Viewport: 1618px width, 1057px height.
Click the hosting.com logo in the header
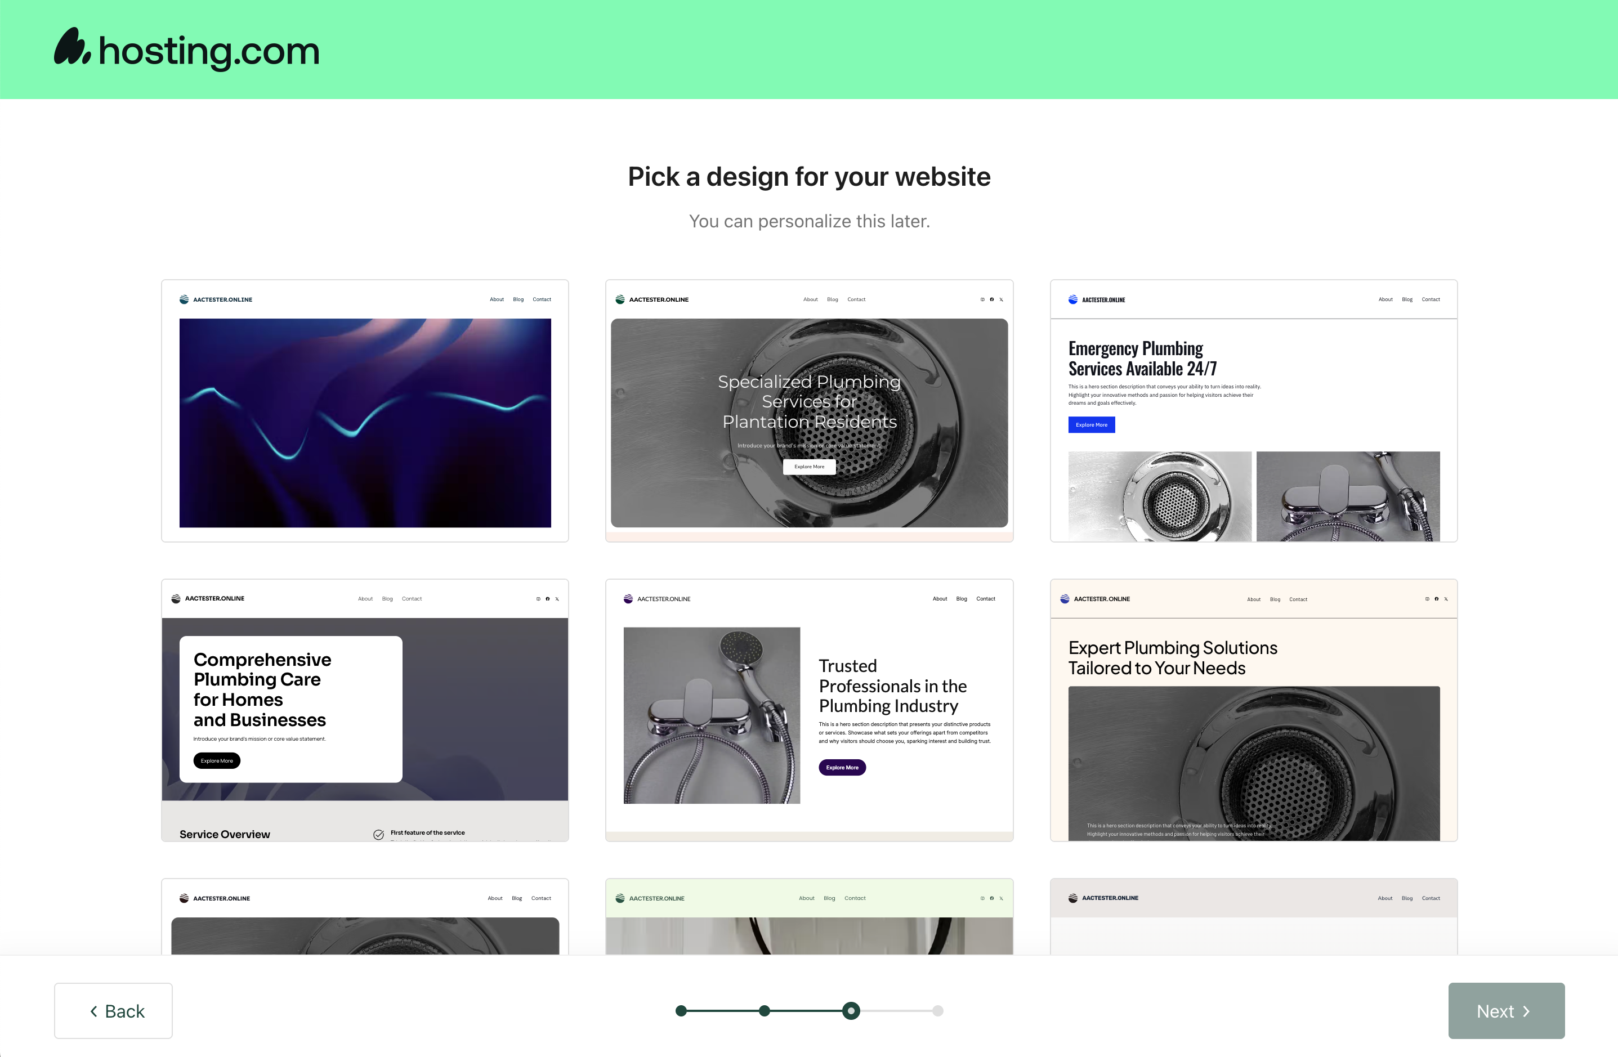click(x=186, y=48)
